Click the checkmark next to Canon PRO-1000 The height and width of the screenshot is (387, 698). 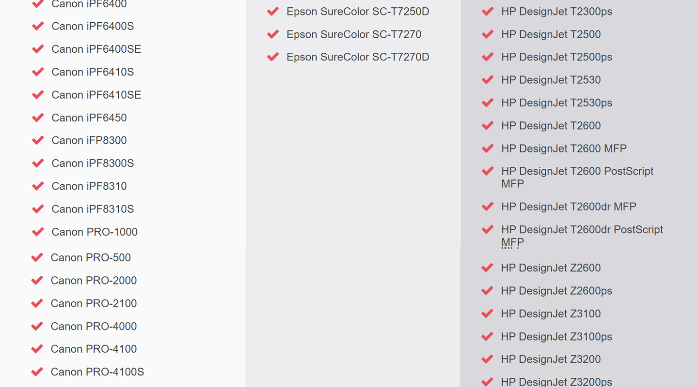38,232
